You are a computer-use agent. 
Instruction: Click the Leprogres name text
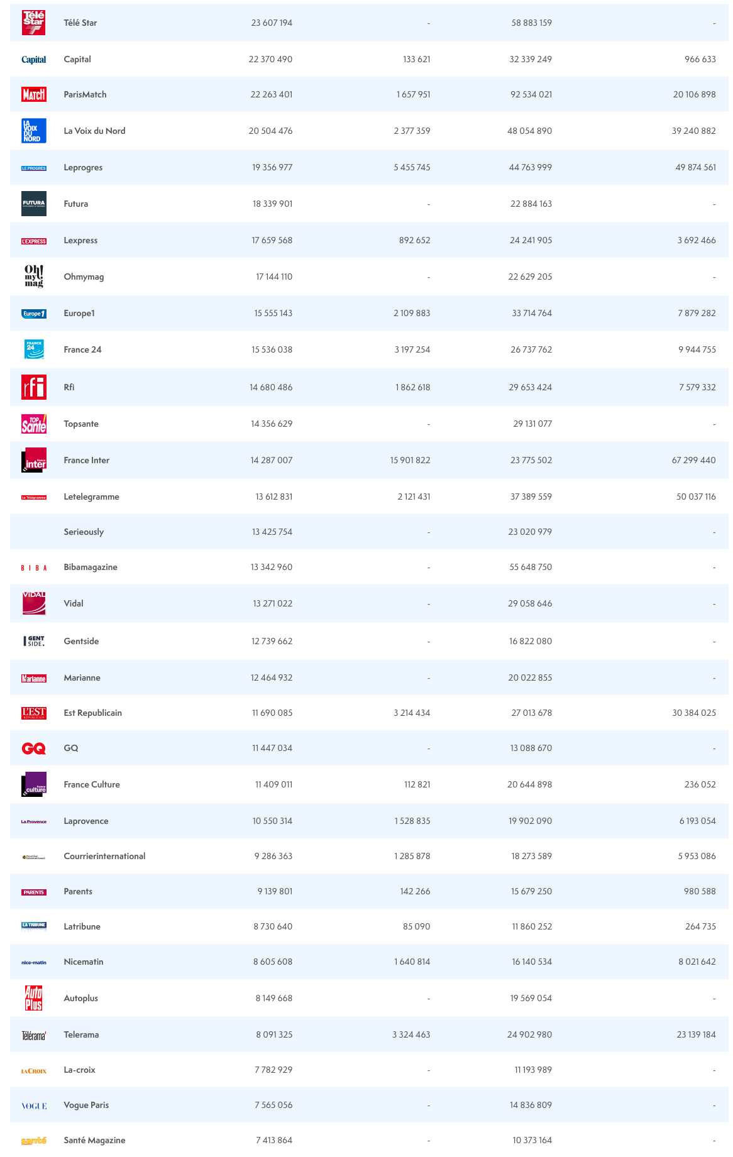click(83, 167)
